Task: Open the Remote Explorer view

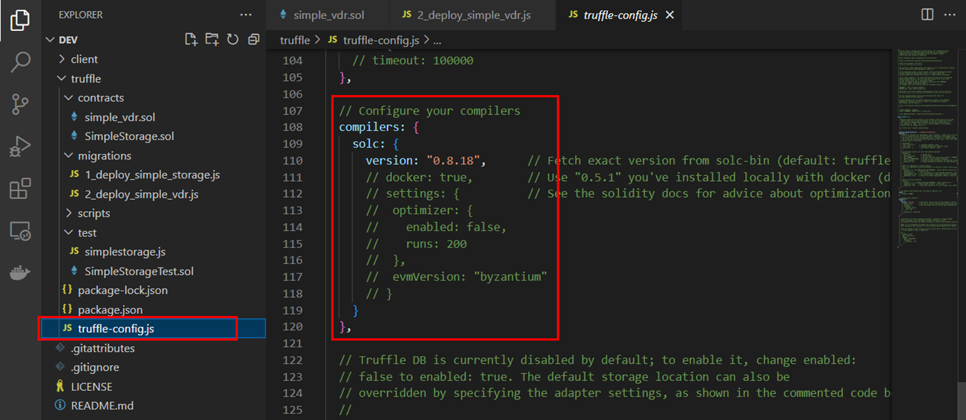Action: point(20,230)
